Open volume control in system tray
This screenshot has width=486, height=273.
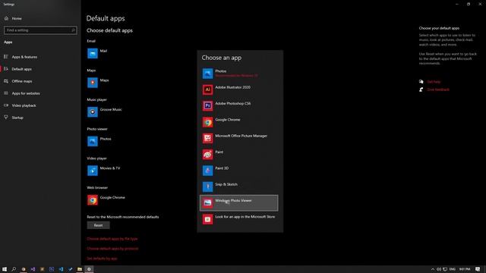click(439, 269)
